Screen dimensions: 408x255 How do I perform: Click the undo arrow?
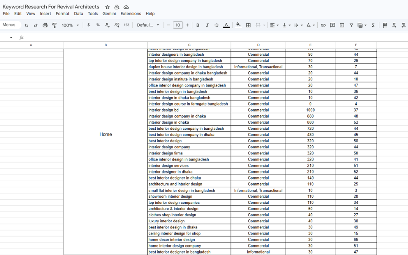[26, 25]
